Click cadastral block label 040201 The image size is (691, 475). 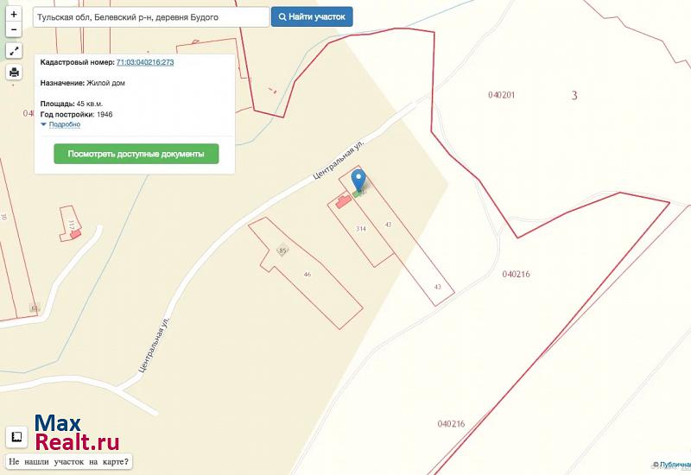pos(502,95)
